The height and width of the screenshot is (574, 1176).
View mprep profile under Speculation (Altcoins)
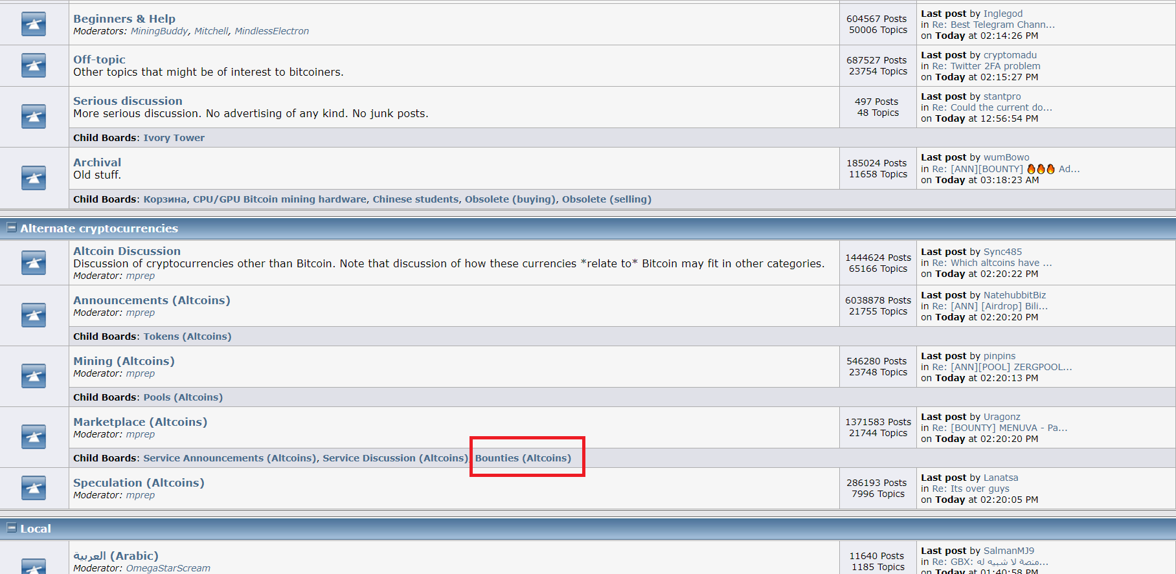pyautogui.click(x=141, y=495)
